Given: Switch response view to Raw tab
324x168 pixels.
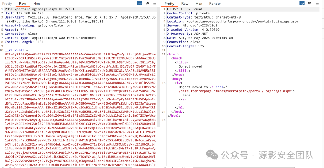Looking at the screenshot, I should [185, 4].
